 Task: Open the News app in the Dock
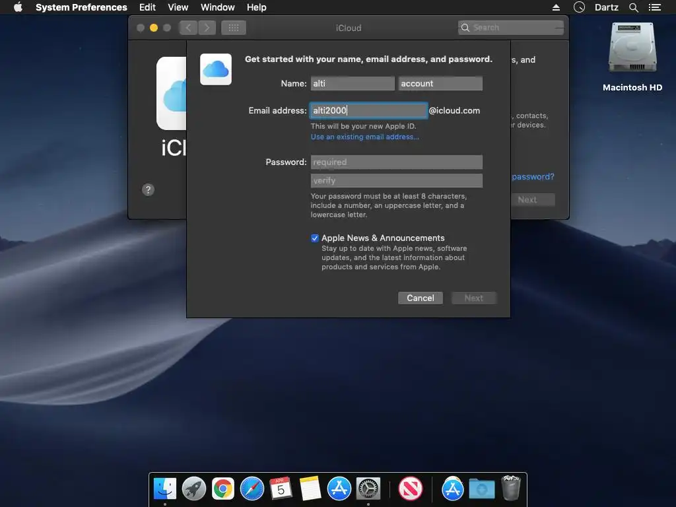(x=410, y=489)
